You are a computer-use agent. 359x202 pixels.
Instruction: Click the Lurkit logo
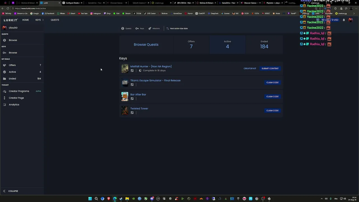coord(11,20)
